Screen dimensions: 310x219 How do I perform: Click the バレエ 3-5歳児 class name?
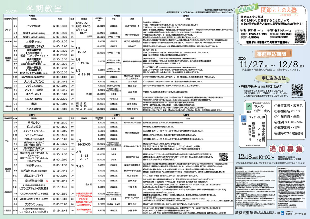tap(34, 90)
